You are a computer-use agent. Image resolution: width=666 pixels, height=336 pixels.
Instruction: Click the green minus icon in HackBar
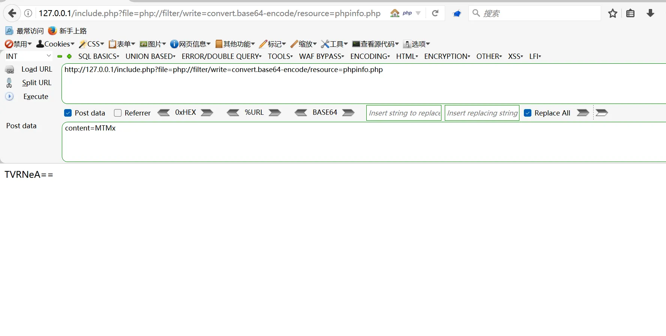point(60,56)
